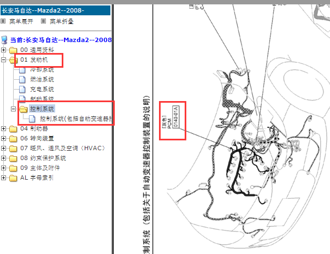Click the 控制系统 open folder icon
Screen dimensions: 330x254
click(23, 109)
